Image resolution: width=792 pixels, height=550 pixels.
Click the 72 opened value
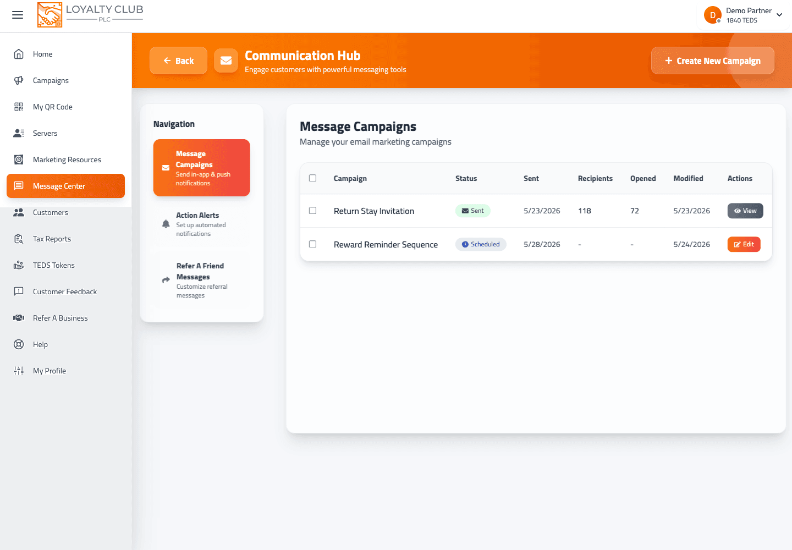(635, 211)
